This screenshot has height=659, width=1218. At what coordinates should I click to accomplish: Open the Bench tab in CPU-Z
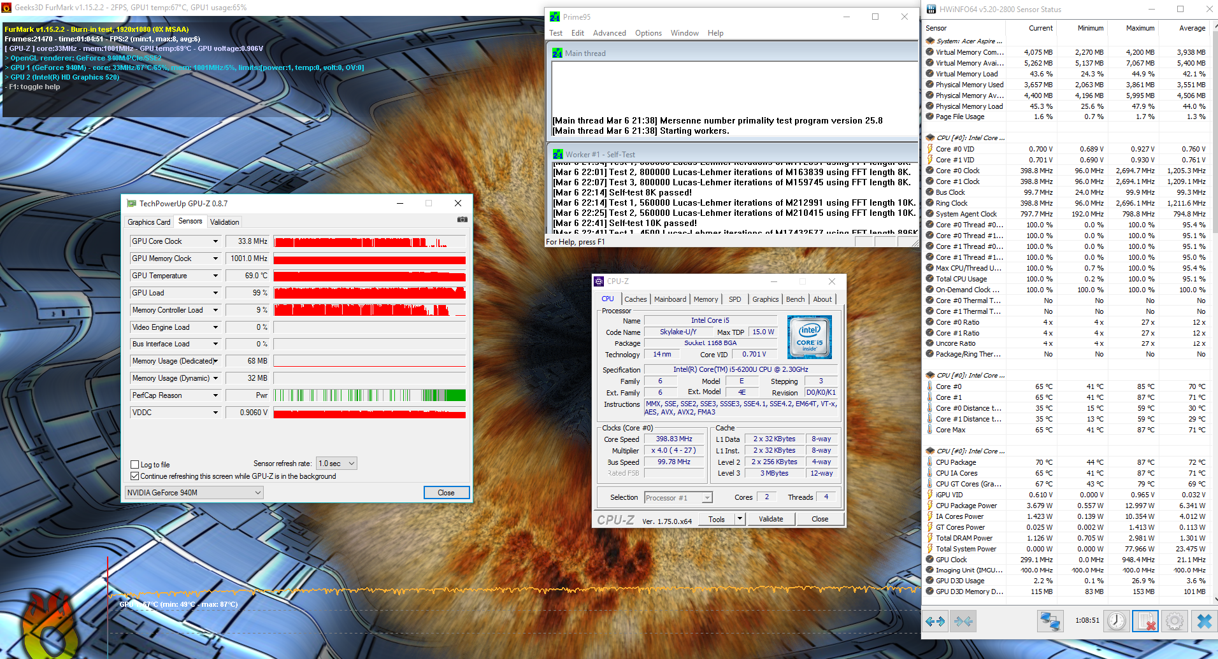click(795, 299)
